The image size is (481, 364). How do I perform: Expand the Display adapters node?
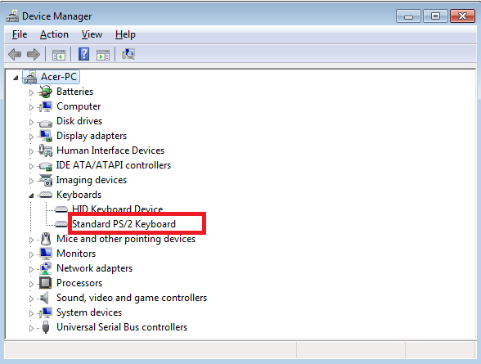31,137
